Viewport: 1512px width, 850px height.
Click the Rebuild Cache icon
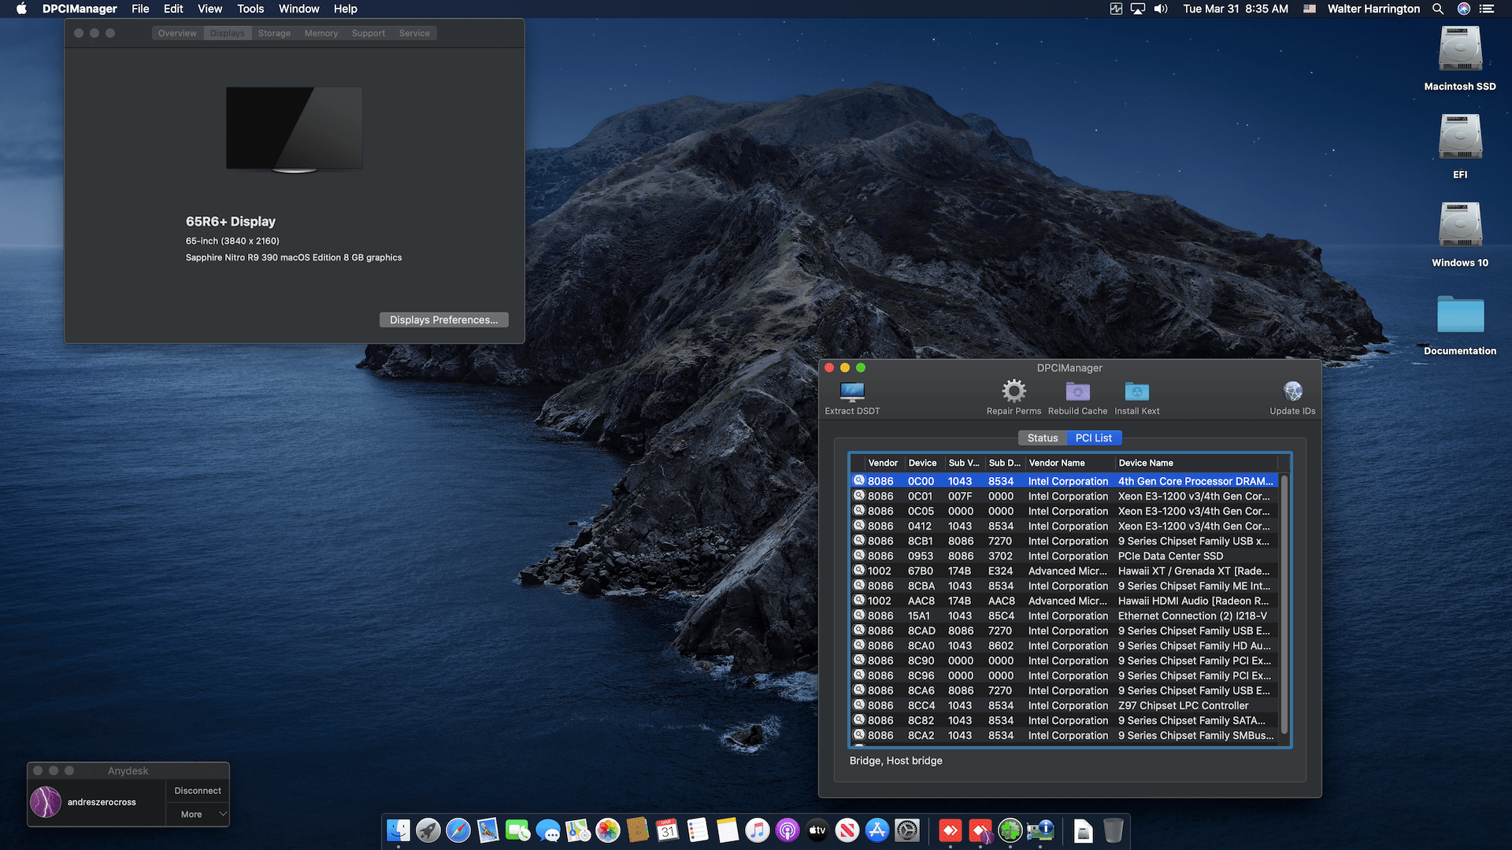1077,392
